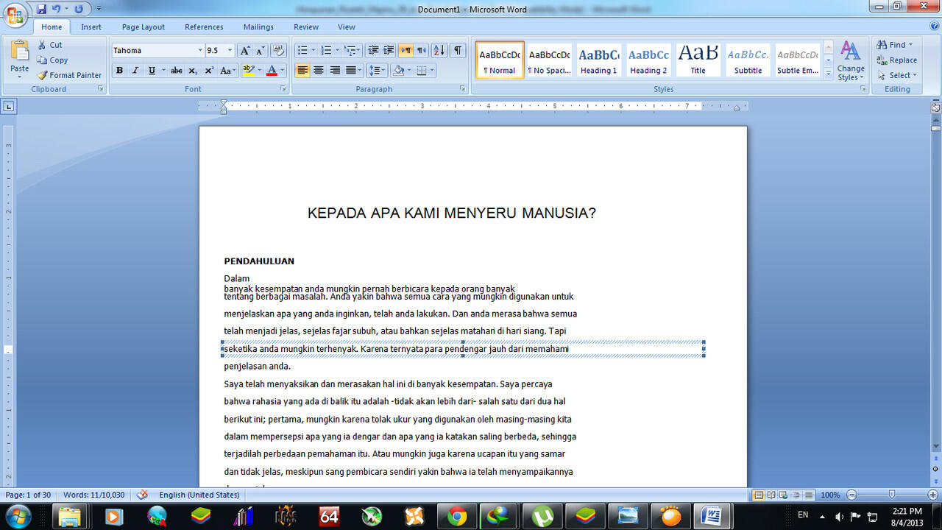The image size is (942, 530).
Task: Click the Superscript icon
Action: coord(209,71)
